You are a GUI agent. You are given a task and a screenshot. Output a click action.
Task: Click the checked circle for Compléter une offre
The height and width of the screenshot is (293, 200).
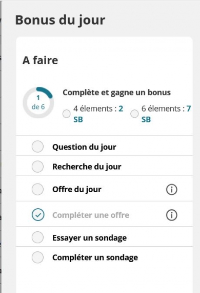tap(38, 215)
